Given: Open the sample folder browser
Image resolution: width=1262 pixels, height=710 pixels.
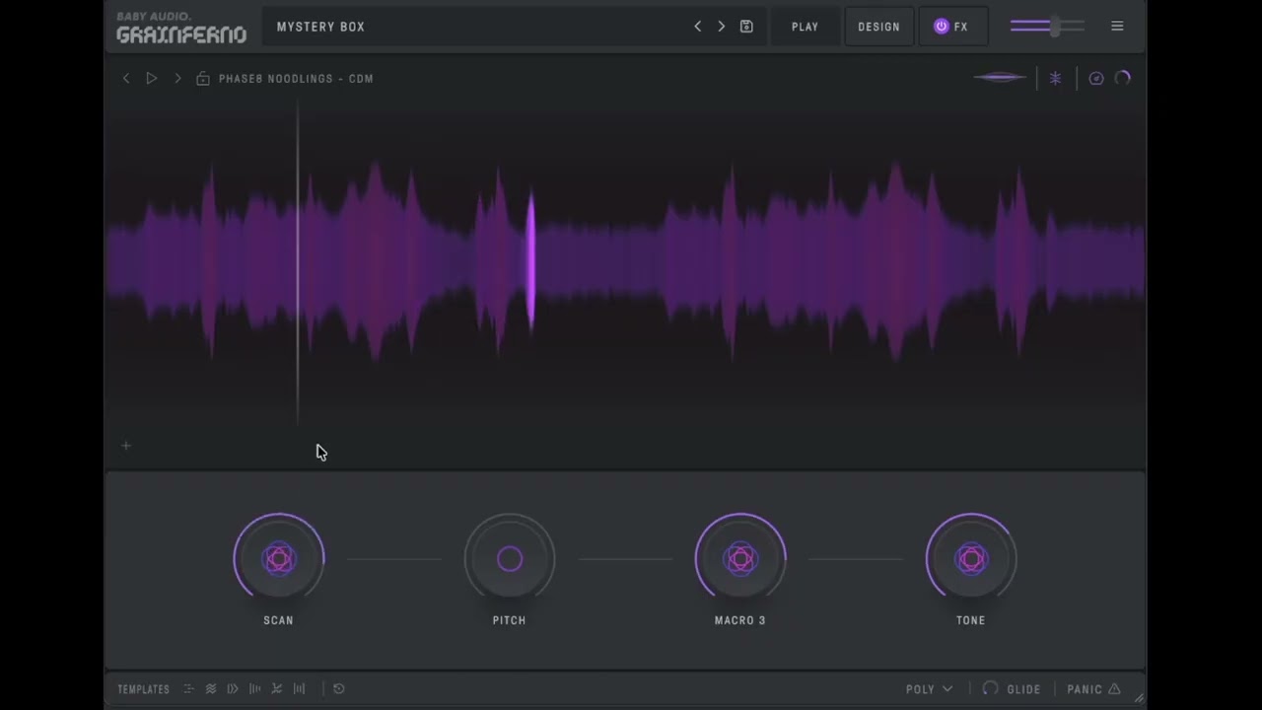Looking at the screenshot, I should (203, 78).
